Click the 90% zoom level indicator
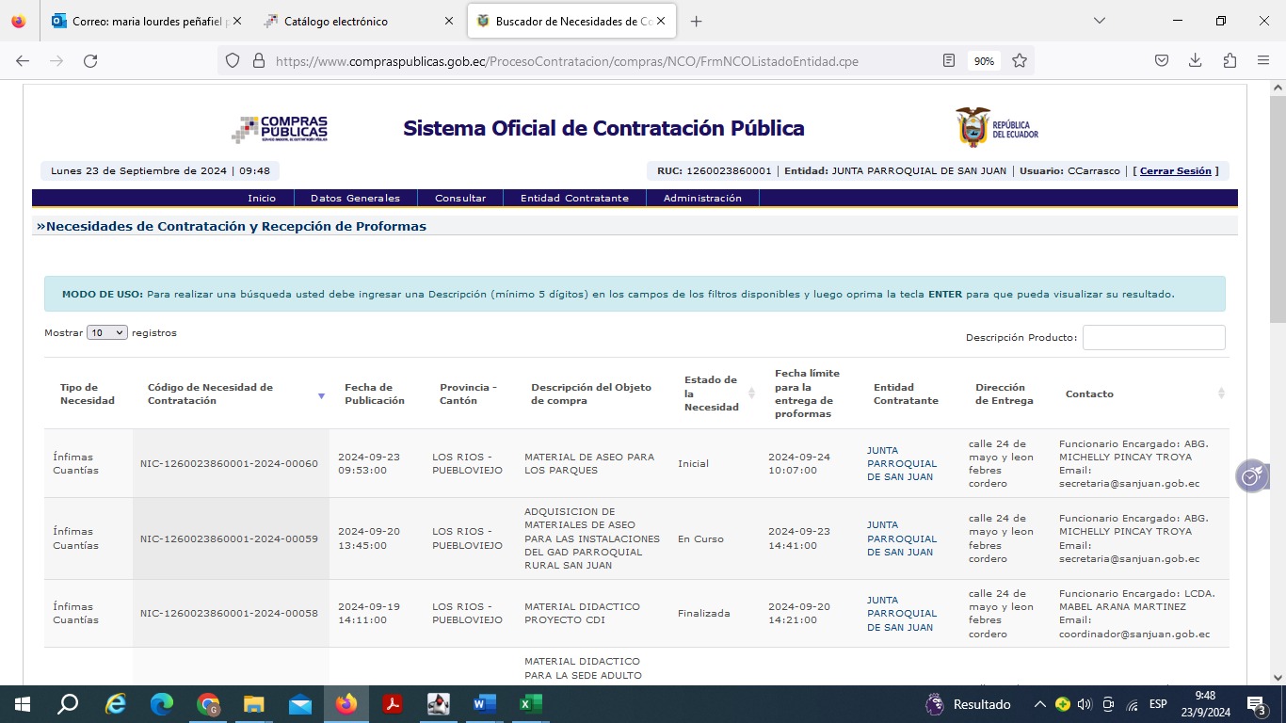 (x=984, y=60)
